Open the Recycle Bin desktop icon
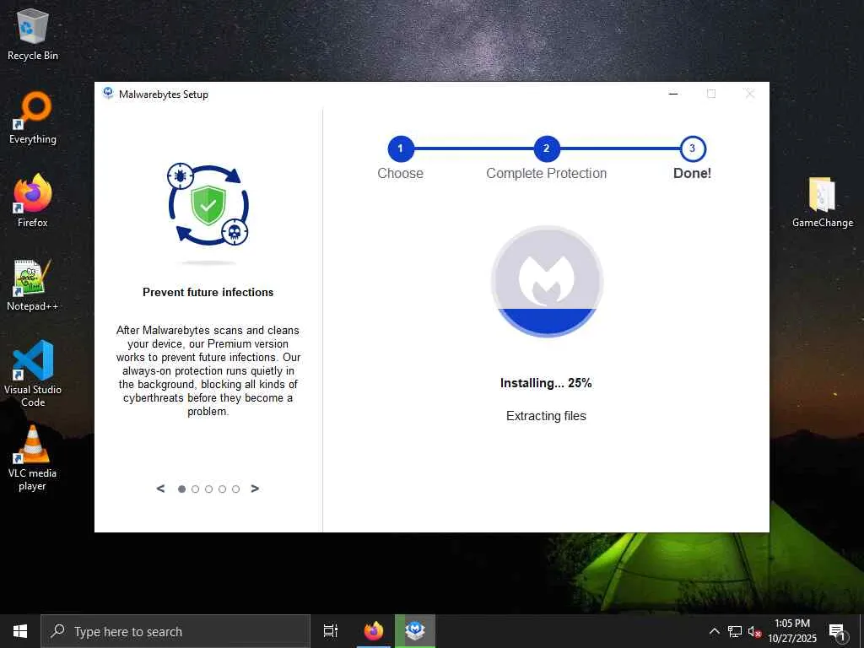The width and height of the screenshot is (864, 648). click(x=33, y=34)
